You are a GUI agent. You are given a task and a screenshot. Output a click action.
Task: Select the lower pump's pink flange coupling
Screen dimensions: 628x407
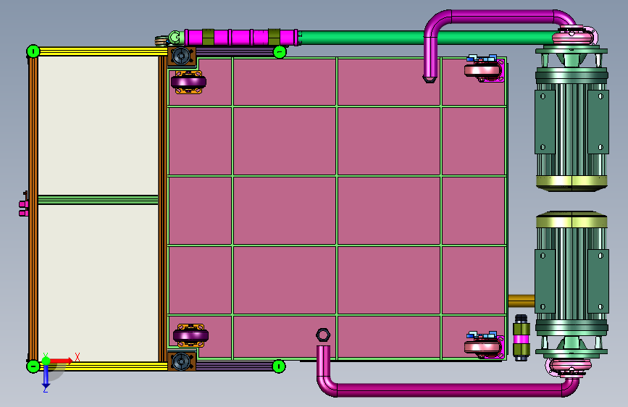[x=571, y=366]
